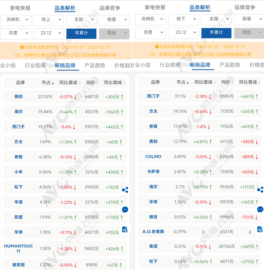Select 产品趋势 sub-tab in left panel

tap(95, 66)
